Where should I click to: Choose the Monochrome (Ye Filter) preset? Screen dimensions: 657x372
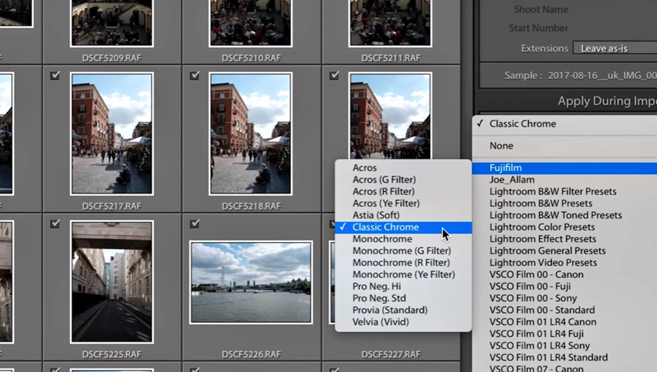tap(403, 275)
